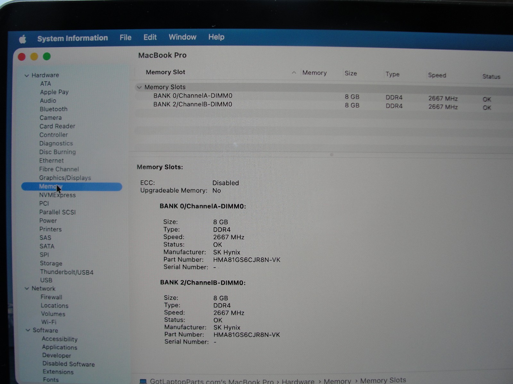Screen dimensions: 513x384
Task: Select Thunderbolt/USB4 in the sidebar
Action: pyautogui.click(x=67, y=272)
